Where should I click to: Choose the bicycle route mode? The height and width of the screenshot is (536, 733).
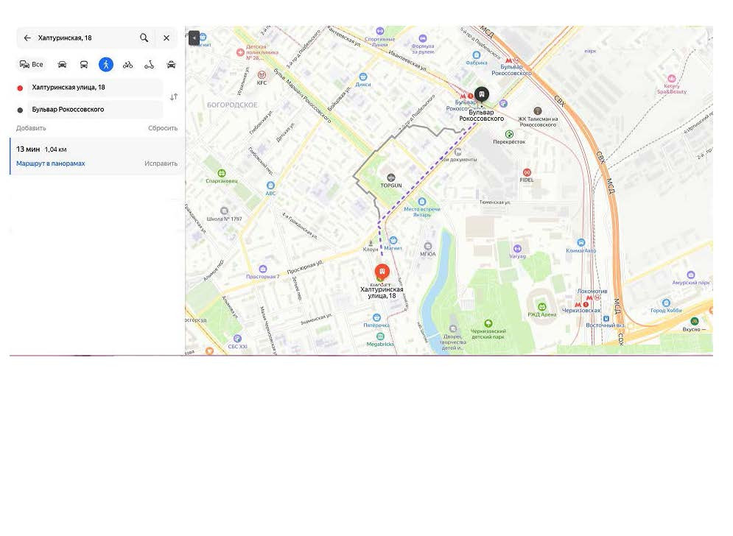tap(127, 65)
